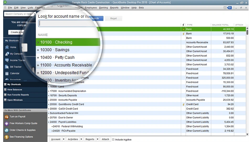Click the See Financing Options dollar icon
The image size is (252, 142).
coord(7,137)
